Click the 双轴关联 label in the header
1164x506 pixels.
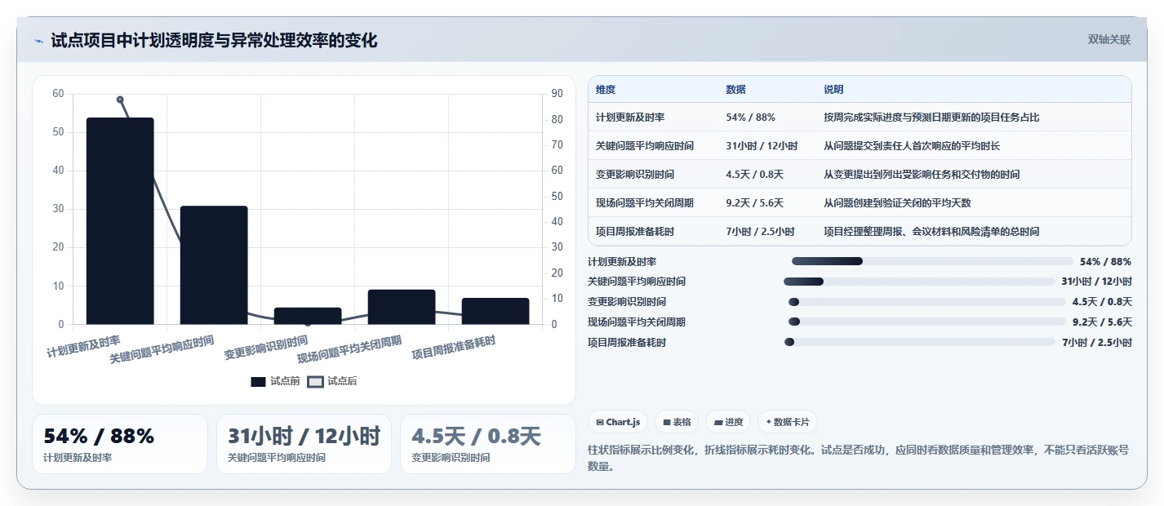coord(1109,39)
